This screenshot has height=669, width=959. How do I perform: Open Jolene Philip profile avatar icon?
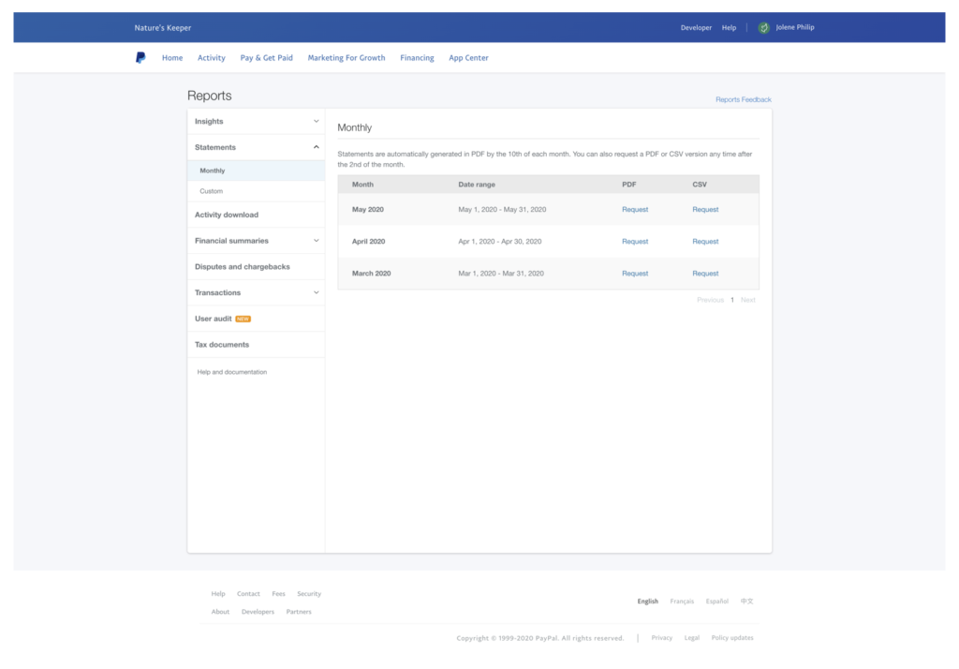coord(763,27)
